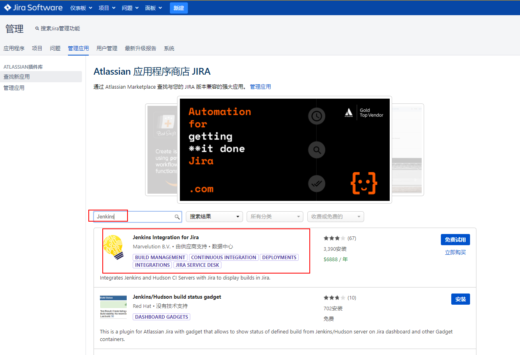Image resolution: width=520 pixels, height=355 pixels.
Task: Click the search magnifier icon
Action: [x=177, y=217]
